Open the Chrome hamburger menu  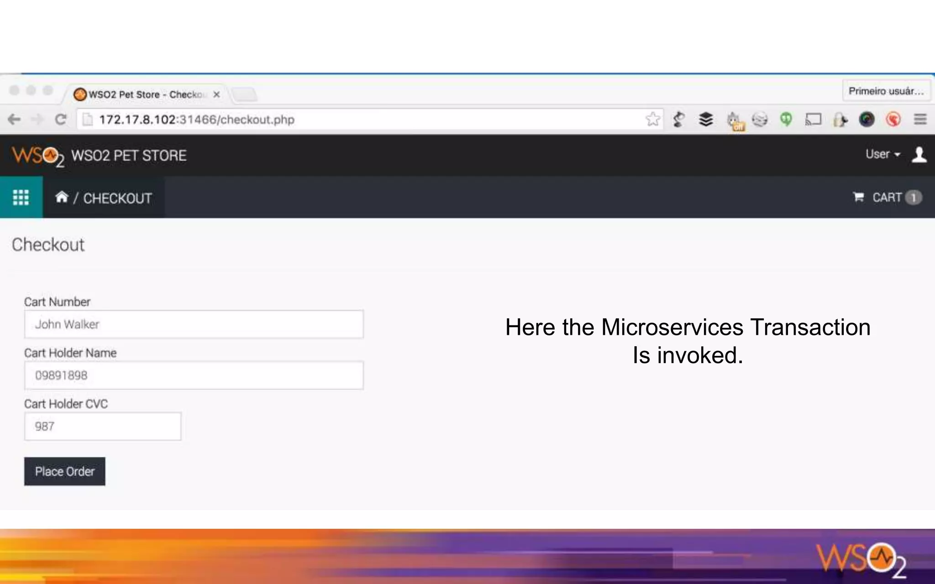(x=920, y=120)
